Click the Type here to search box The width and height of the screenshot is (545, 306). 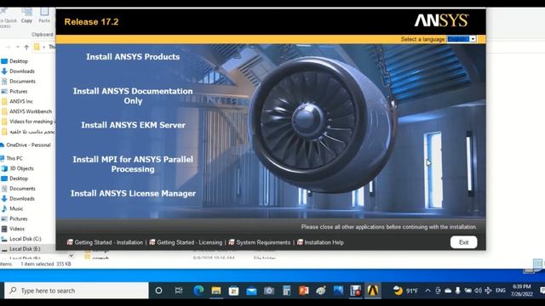pyautogui.click(x=77, y=291)
